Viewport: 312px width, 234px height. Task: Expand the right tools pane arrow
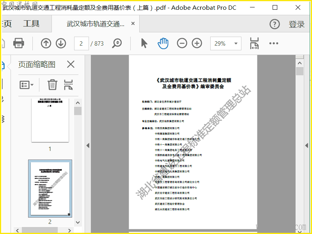307,145
